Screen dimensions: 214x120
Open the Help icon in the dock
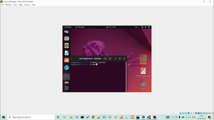67,67
